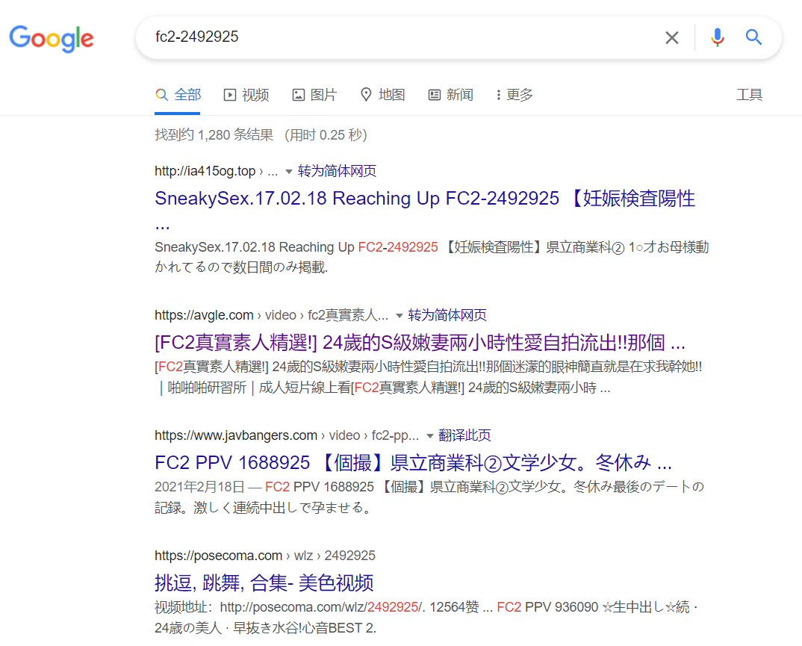This screenshot has height=646, width=802.
Task: Select the 全部 tab
Action: click(x=178, y=95)
